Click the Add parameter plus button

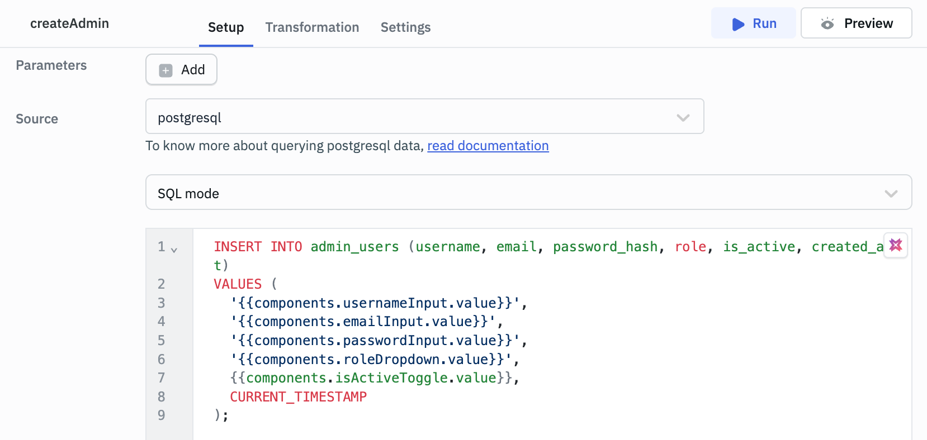coord(181,70)
